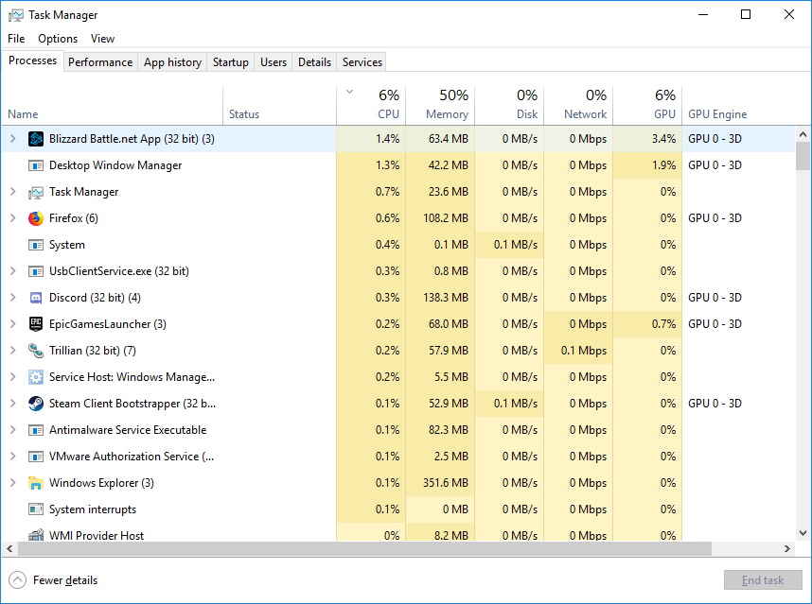Image resolution: width=812 pixels, height=604 pixels.
Task: Click the 138.3 MB memory value
Action: point(446,298)
